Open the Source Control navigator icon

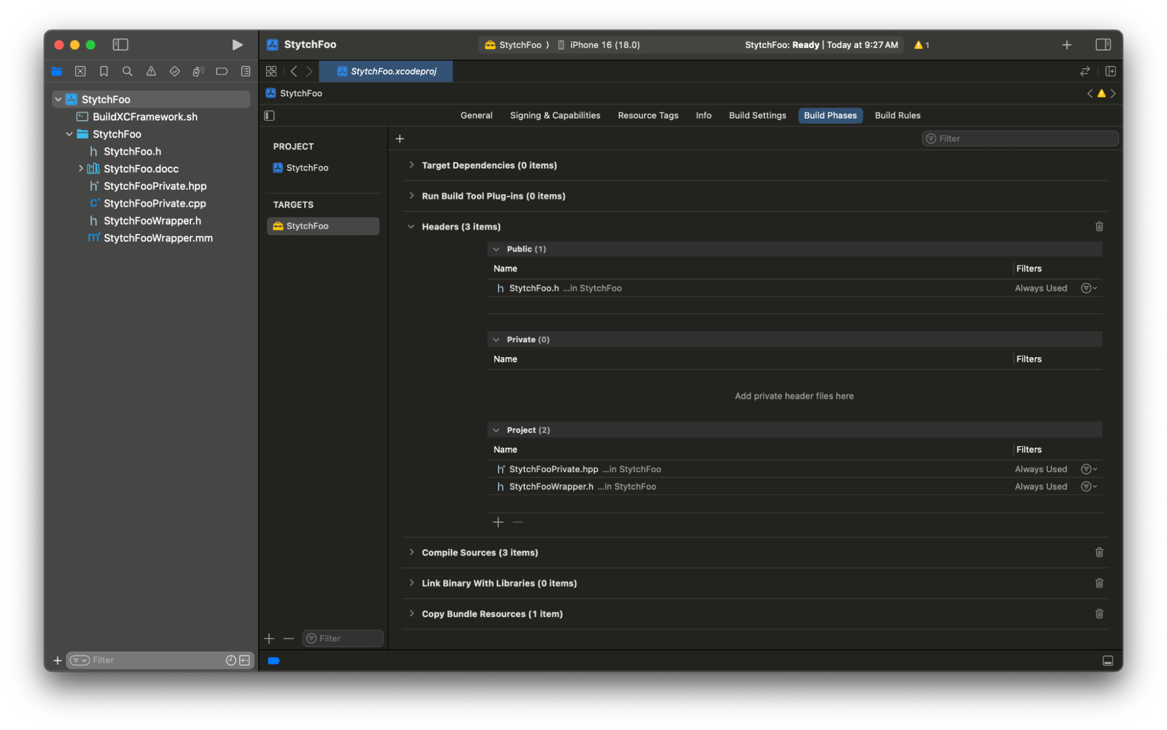[x=81, y=71]
